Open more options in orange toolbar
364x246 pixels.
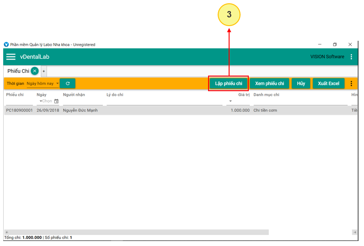pyautogui.click(x=351, y=83)
